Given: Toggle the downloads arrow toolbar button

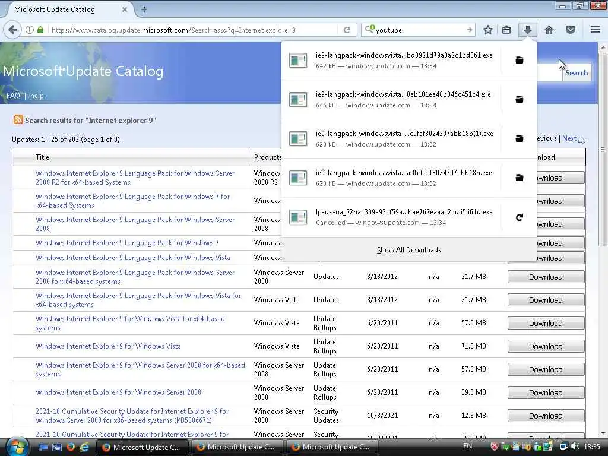Looking at the screenshot, I should coord(527,30).
